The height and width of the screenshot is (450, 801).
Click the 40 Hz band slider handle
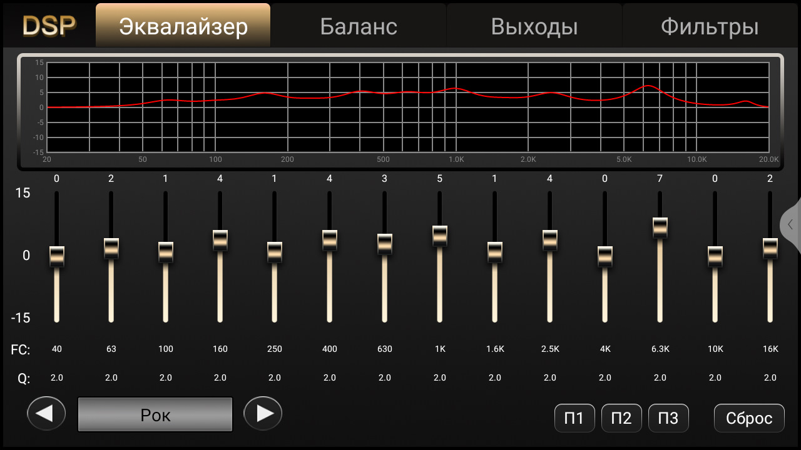click(57, 256)
